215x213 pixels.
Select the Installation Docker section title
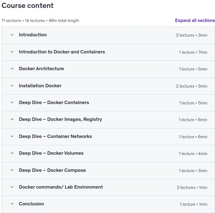pyautogui.click(x=40, y=86)
